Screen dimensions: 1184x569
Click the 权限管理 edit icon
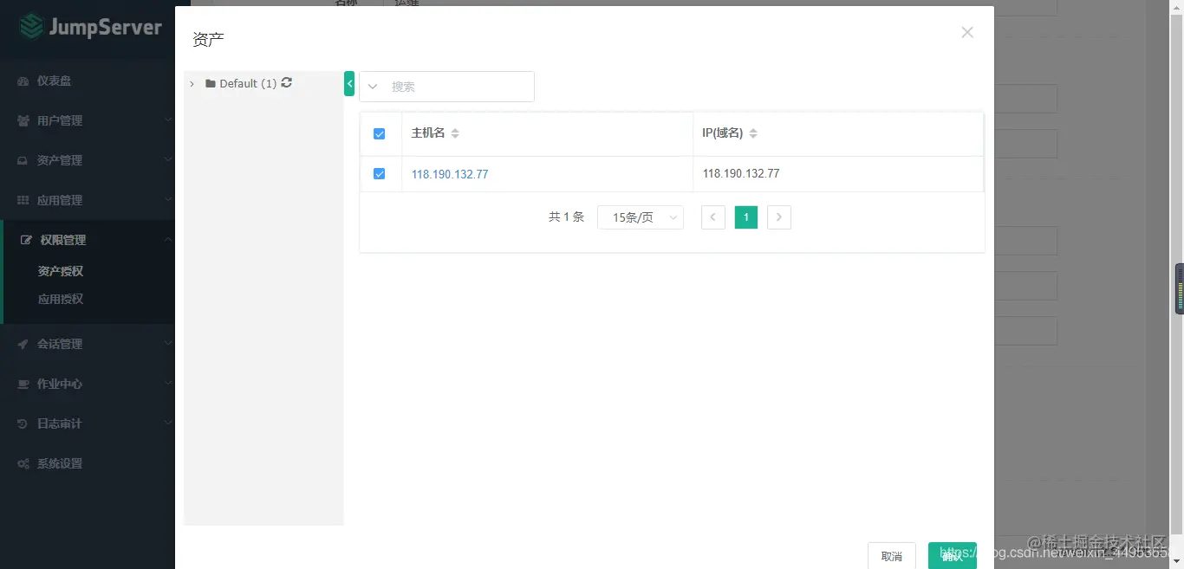click(26, 240)
